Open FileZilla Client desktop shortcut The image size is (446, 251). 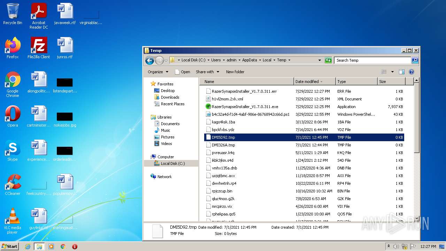39,48
